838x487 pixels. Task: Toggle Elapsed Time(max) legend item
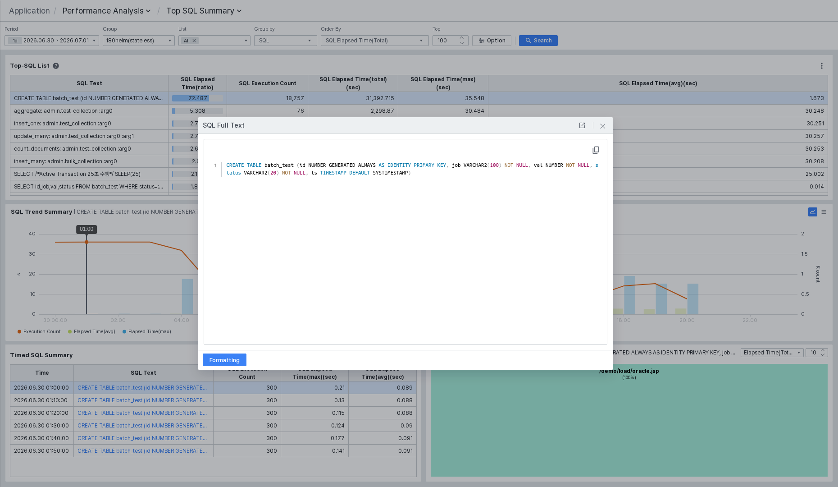point(147,331)
